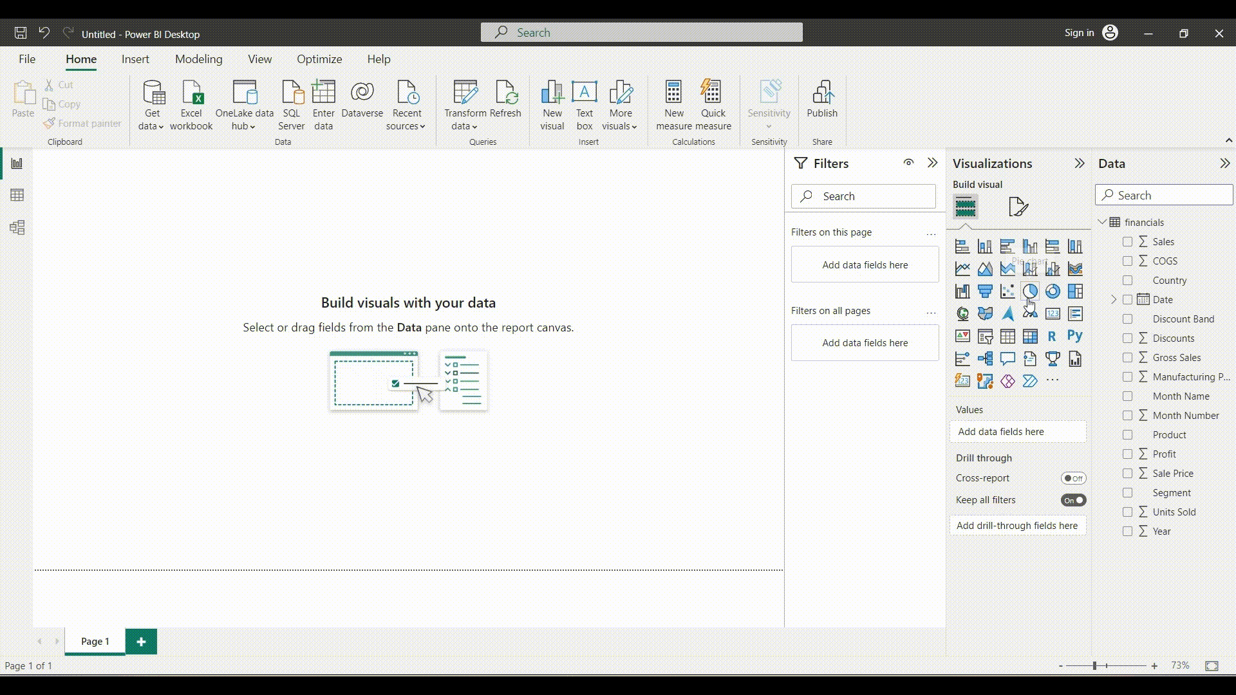This screenshot has width=1236, height=695.
Task: Check the Segment field
Action: [1127, 493]
